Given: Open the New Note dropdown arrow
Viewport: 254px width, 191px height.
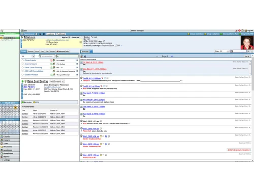Looking at the screenshot, I should coord(91,51).
